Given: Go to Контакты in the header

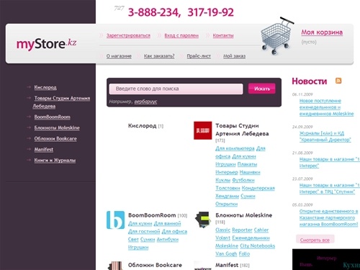Looking at the screenshot, I should point(223,35).
